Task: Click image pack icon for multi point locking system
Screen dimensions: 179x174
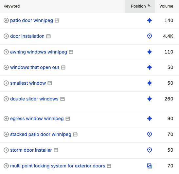Action: (x=150, y=166)
